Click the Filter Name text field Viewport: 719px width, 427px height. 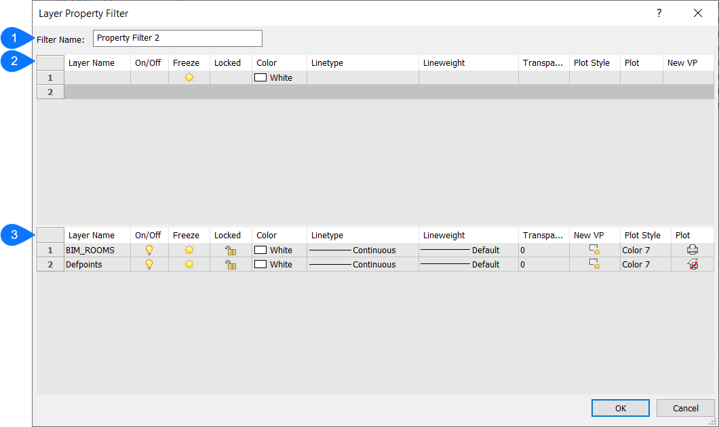point(177,39)
